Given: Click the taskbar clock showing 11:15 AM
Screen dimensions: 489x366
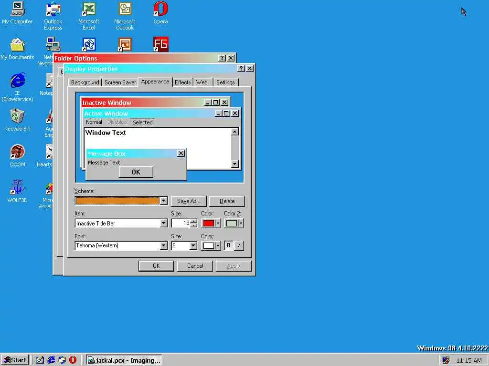Looking at the screenshot, I should (469, 360).
